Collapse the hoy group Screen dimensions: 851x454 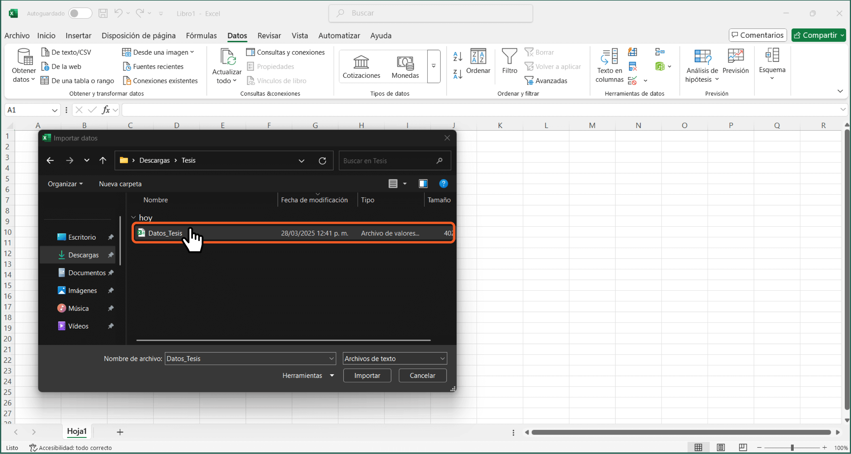[133, 217]
